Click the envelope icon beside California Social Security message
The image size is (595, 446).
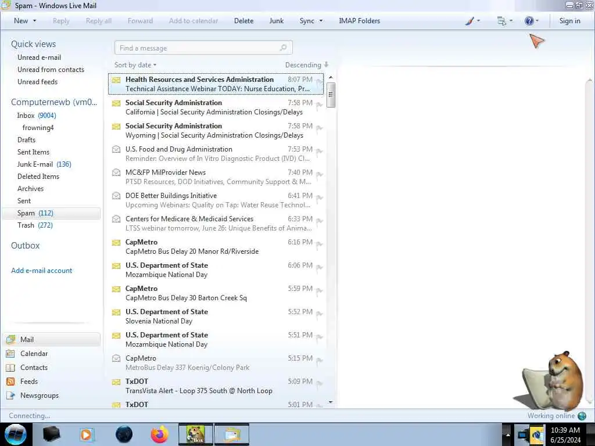click(116, 103)
